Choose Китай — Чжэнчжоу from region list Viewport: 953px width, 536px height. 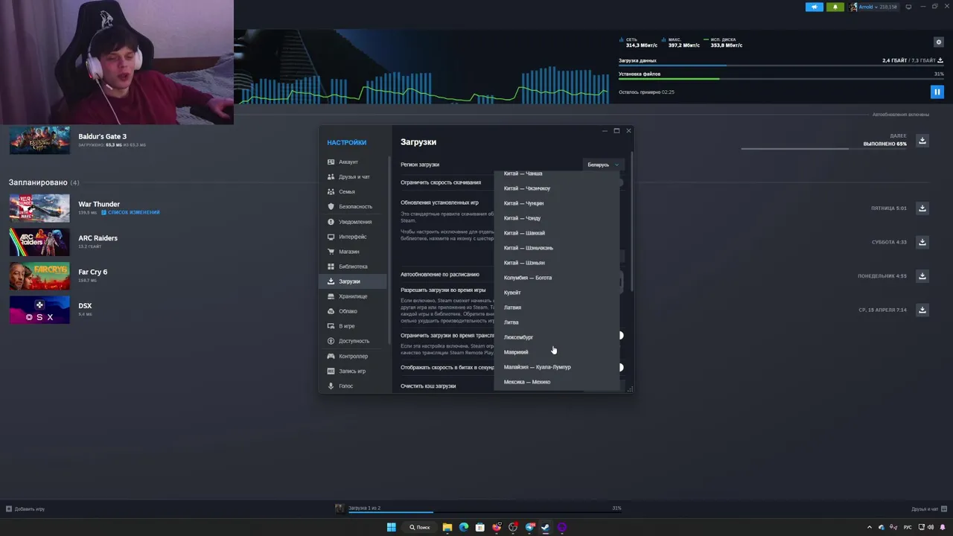coord(557,188)
